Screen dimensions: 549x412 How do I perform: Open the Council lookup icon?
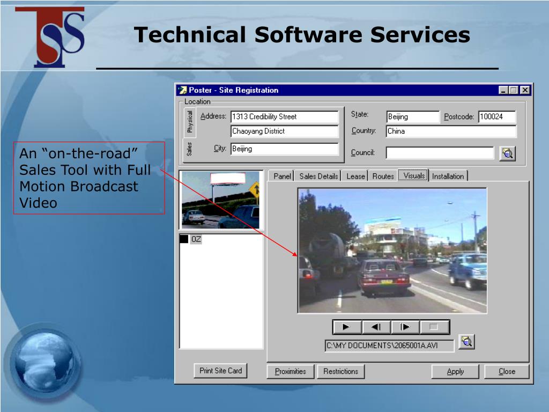pyautogui.click(x=507, y=153)
